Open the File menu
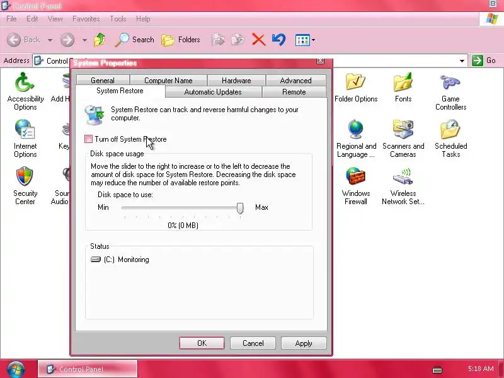Image resolution: width=504 pixels, height=378 pixels. coord(11,19)
